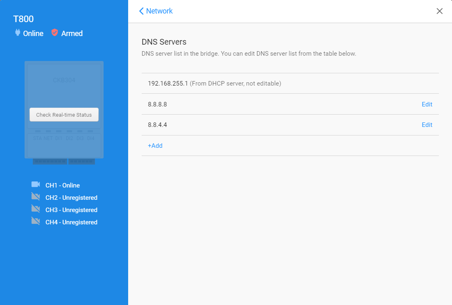Close the DNS Servers panel
Screen dimensions: 452x305
pos(439,11)
